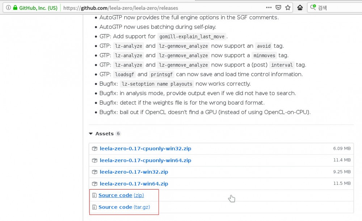
Task: Download Source code (tar.gz)
Action: 124,207
